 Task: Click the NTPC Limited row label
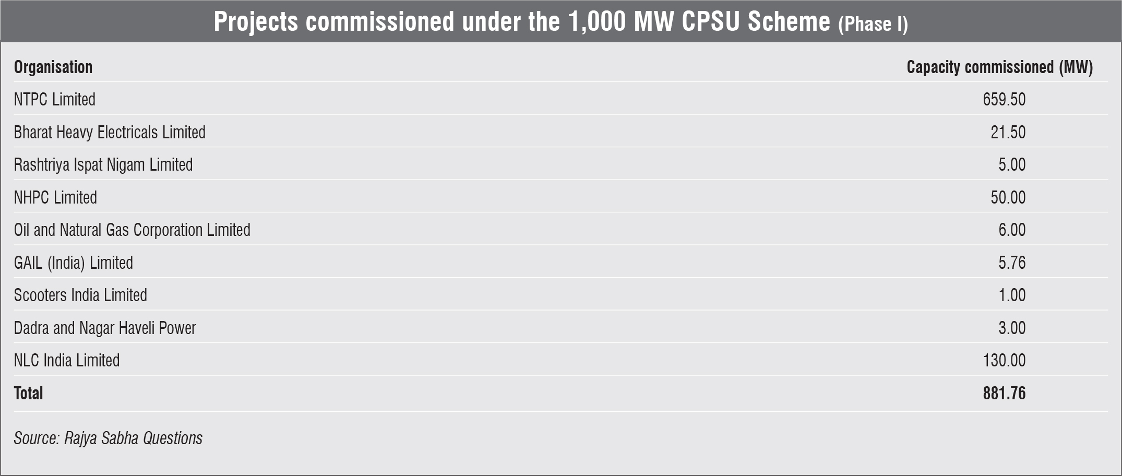[x=54, y=99]
